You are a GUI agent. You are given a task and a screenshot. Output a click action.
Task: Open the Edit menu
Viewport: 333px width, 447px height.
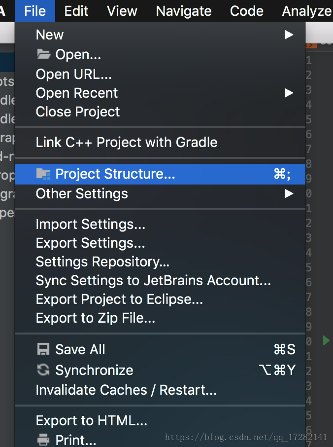pyautogui.click(x=76, y=11)
